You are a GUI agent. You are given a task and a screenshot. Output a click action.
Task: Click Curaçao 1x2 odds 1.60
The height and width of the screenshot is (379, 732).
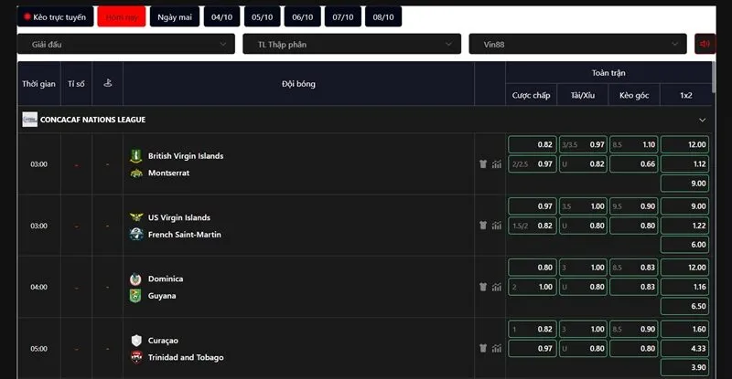tap(684, 329)
